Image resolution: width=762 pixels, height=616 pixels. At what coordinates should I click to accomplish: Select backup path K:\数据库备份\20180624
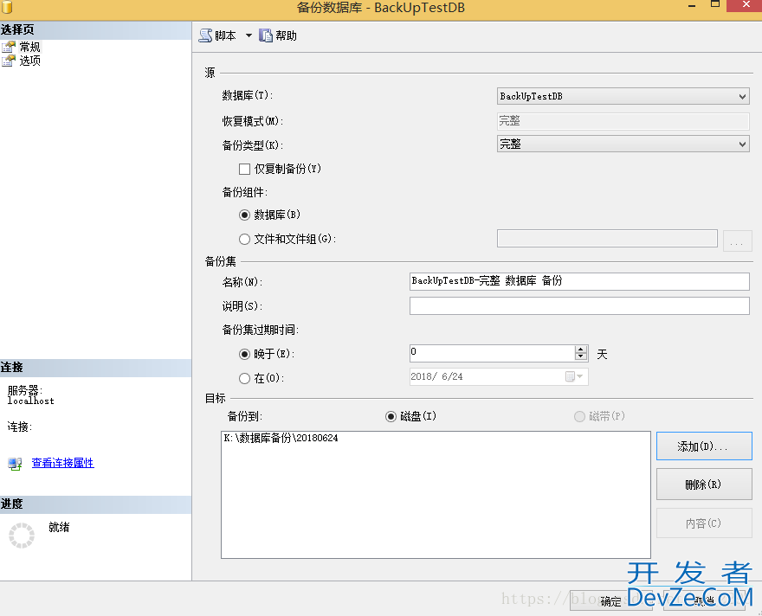point(281,438)
